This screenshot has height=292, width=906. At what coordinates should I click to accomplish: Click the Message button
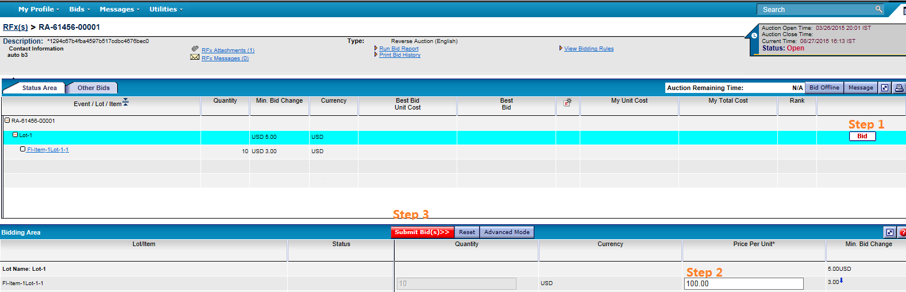(x=861, y=88)
